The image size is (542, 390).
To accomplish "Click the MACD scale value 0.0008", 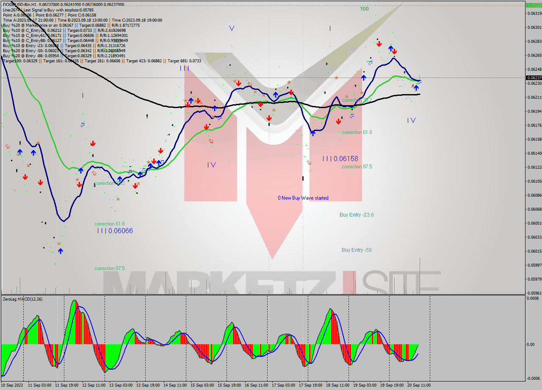I will (533, 298).
